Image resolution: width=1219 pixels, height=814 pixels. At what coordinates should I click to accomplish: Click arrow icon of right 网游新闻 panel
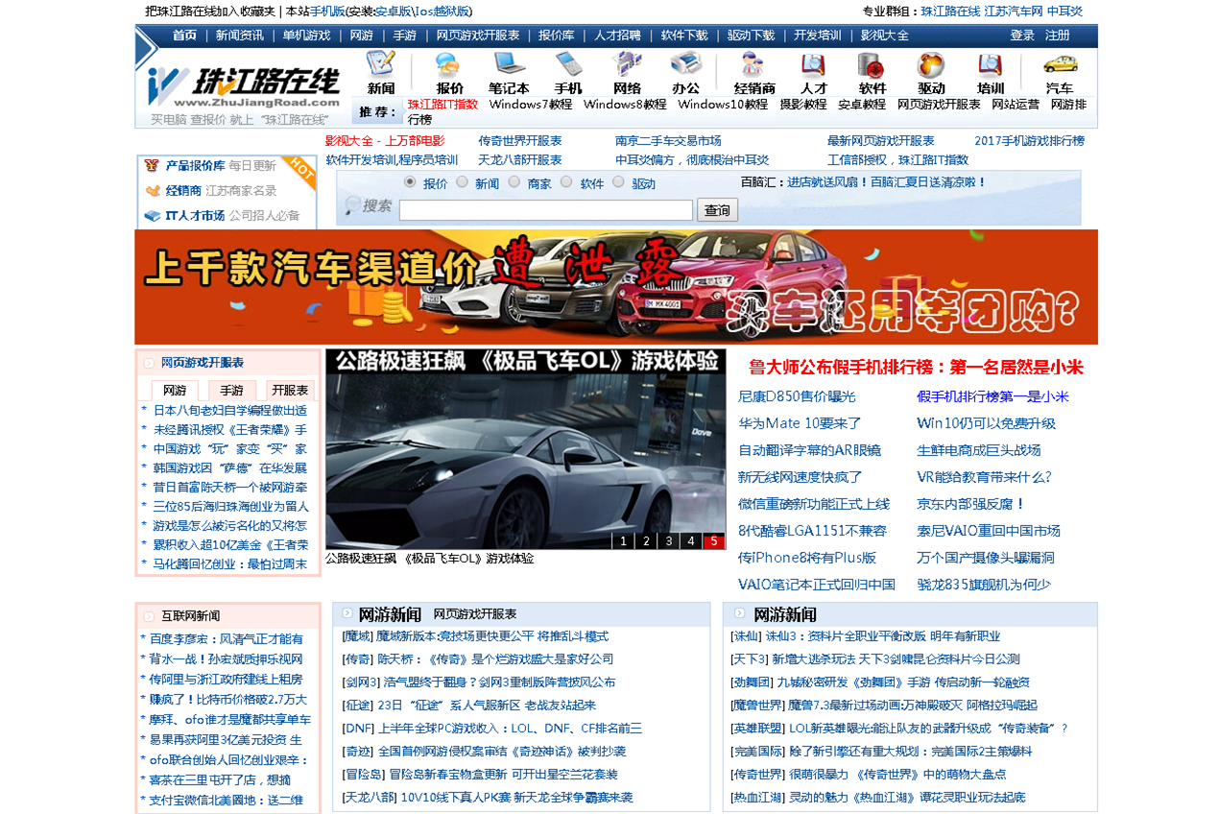click(x=739, y=613)
